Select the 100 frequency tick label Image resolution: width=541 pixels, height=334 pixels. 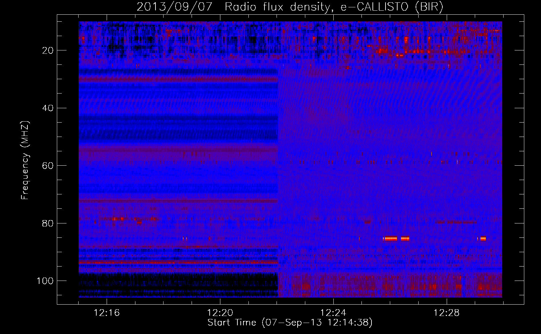tap(45, 281)
